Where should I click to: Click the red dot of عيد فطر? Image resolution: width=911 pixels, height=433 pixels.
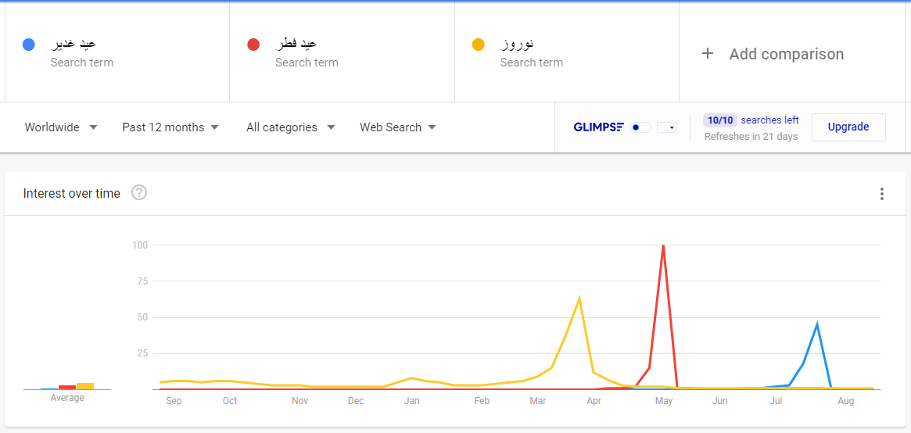click(253, 45)
